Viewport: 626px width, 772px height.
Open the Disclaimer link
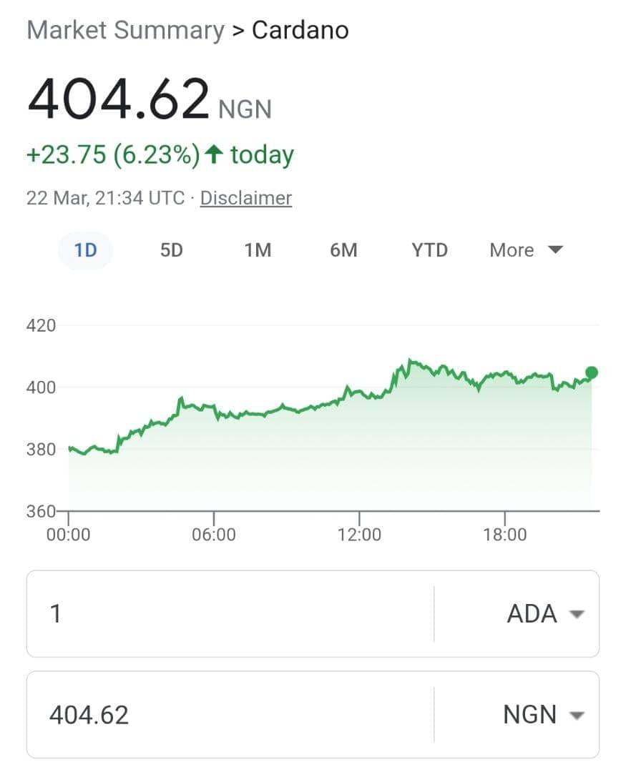246,198
